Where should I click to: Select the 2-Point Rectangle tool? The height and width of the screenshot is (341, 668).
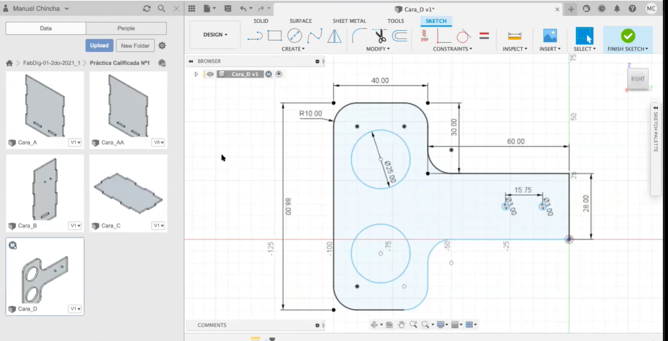tap(274, 36)
